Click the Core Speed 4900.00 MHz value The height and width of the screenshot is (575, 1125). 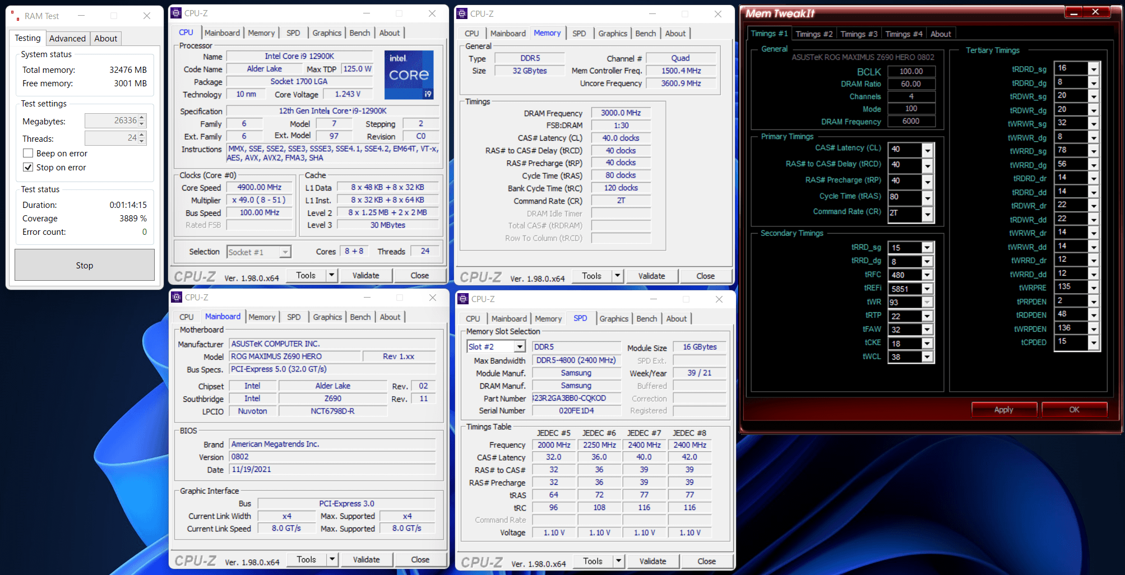260,187
